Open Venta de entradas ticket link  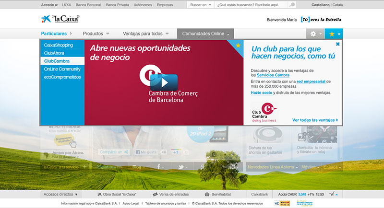(171, 194)
